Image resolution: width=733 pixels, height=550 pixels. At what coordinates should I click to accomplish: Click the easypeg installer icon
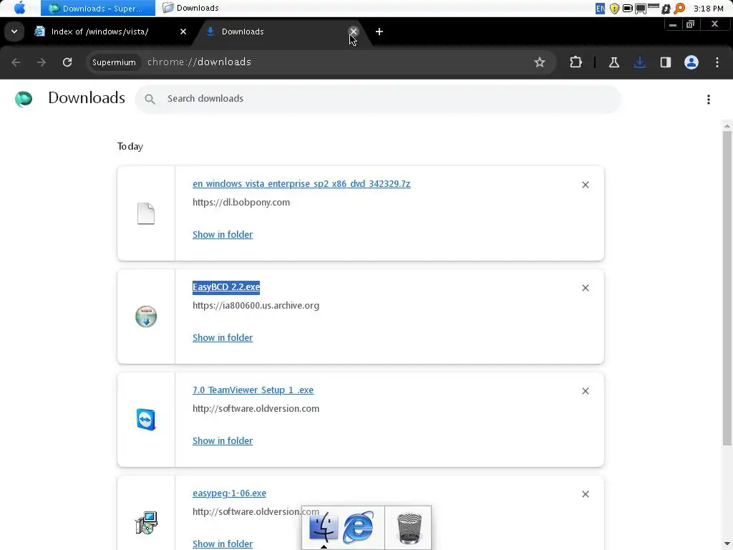146,522
